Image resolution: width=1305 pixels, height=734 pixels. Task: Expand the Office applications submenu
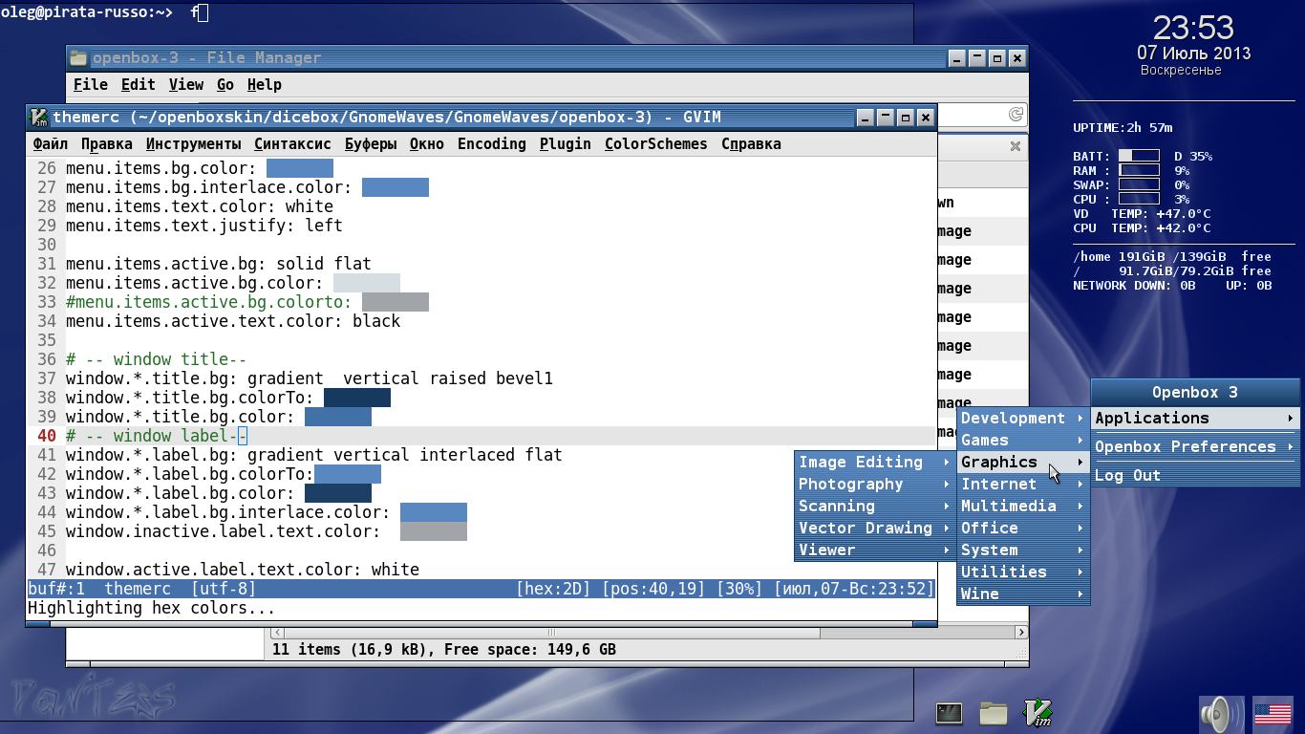1023,529
